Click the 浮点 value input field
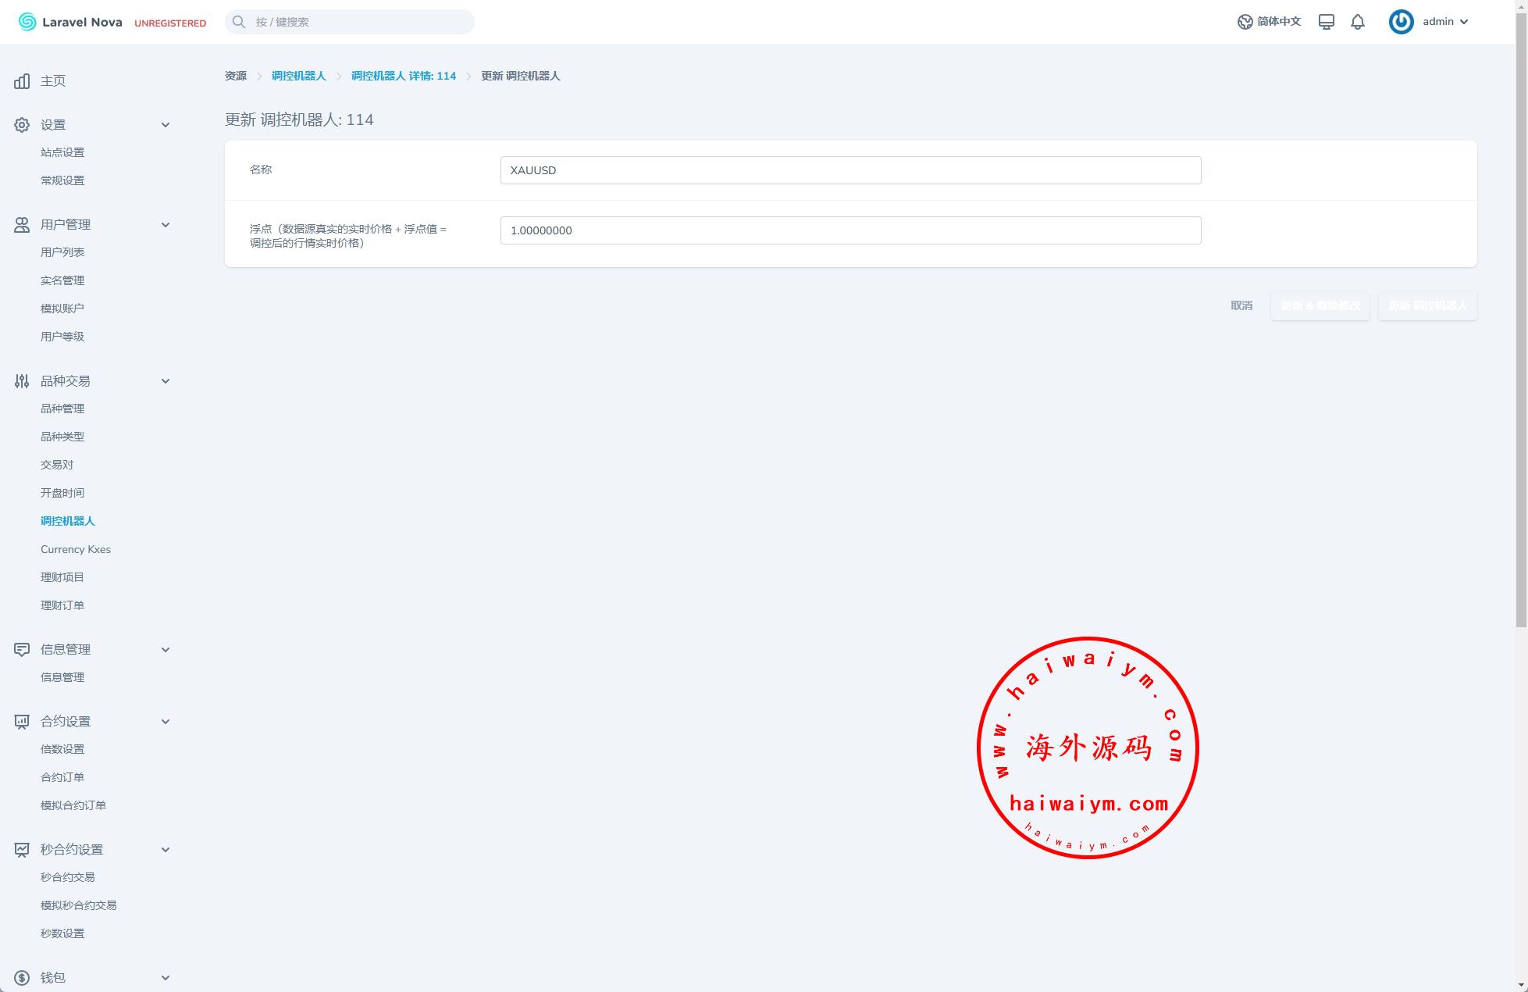Image resolution: width=1528 pixels, height=992 pixels. (849, 230)
